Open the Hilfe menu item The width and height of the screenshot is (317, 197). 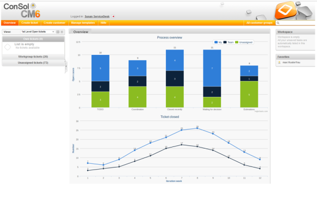point(104,23)
